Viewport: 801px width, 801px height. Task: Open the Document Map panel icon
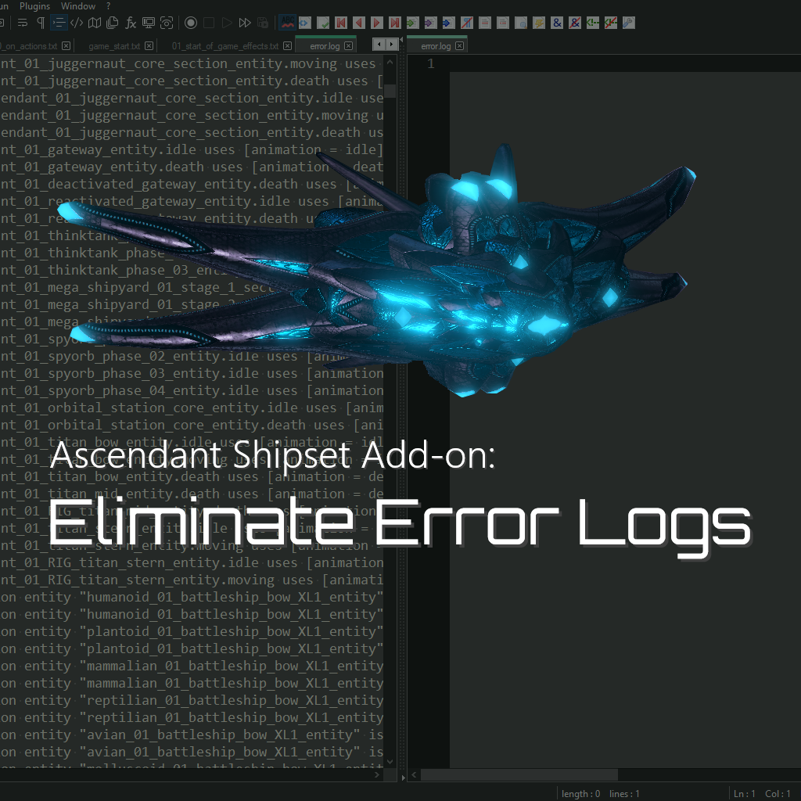tap(95, 23)
